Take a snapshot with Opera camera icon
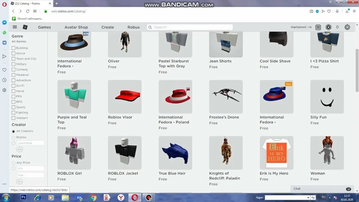Screen dimensions: 359x202 [x=311, y=11]
